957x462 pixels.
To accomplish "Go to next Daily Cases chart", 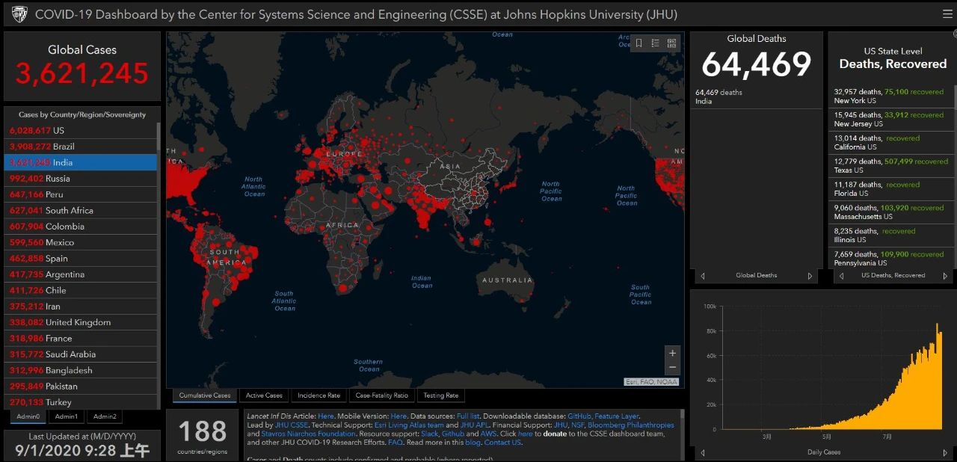I will (945, 452).
